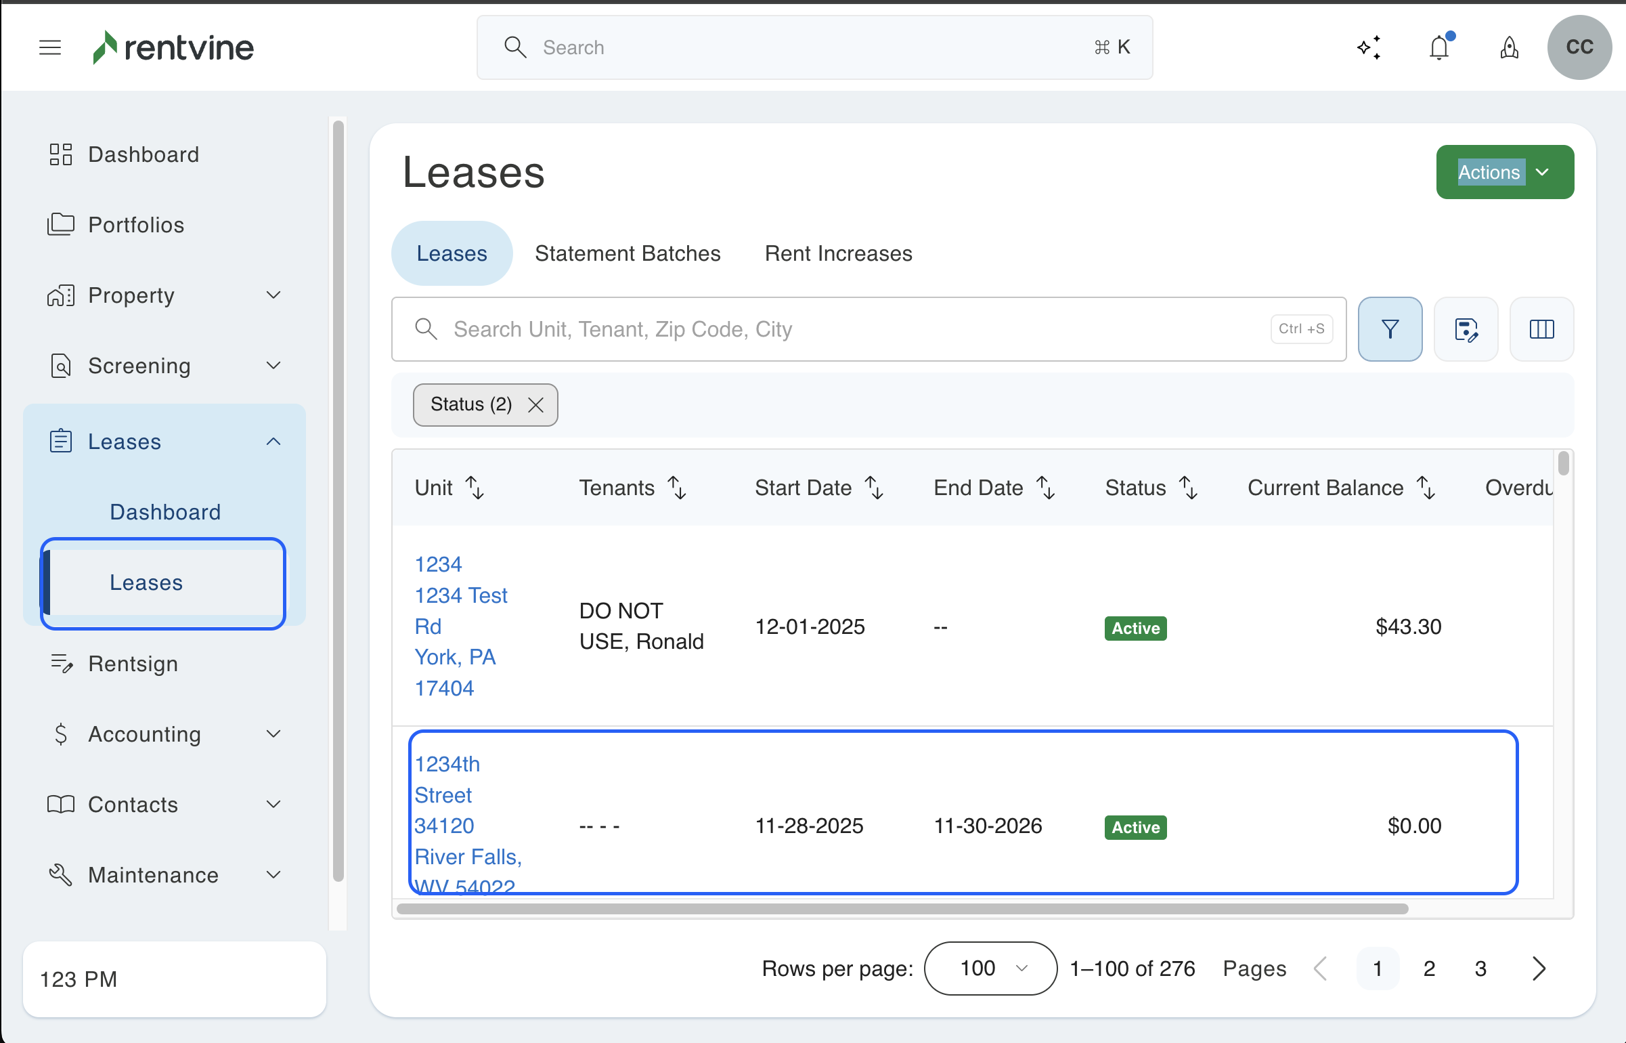Go to page 3 of results
This screenshot has height=1043, width=1626.
point(1480,968)
